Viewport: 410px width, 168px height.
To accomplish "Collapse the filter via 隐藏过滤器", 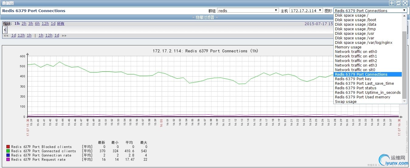I will point(205,17).
